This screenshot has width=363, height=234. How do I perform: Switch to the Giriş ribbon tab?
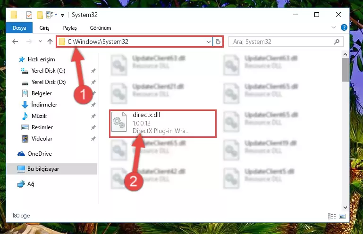44,28
